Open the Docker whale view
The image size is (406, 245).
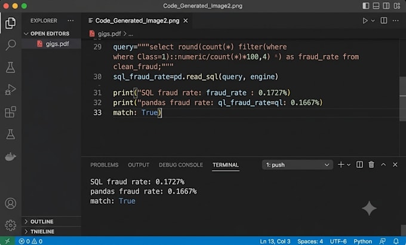tap(10, 157)
